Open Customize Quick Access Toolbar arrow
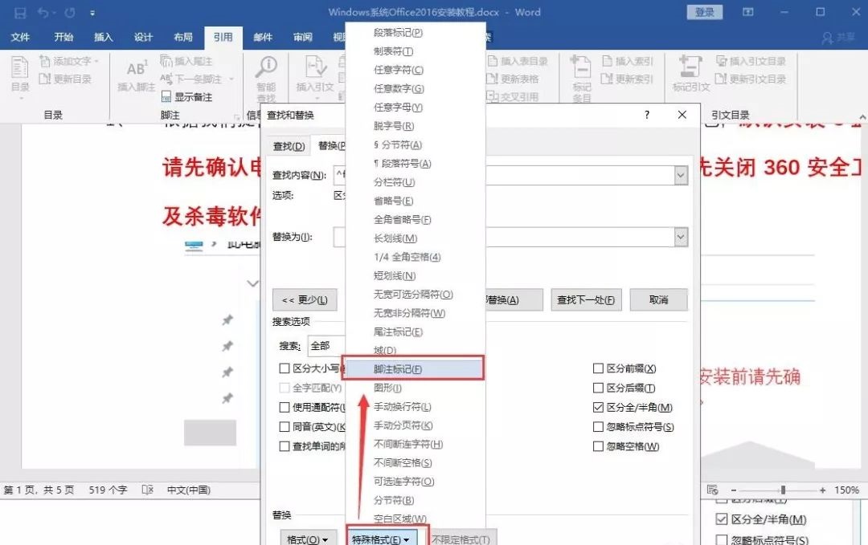This screenshot has width=868, height=545. point(92,13)
